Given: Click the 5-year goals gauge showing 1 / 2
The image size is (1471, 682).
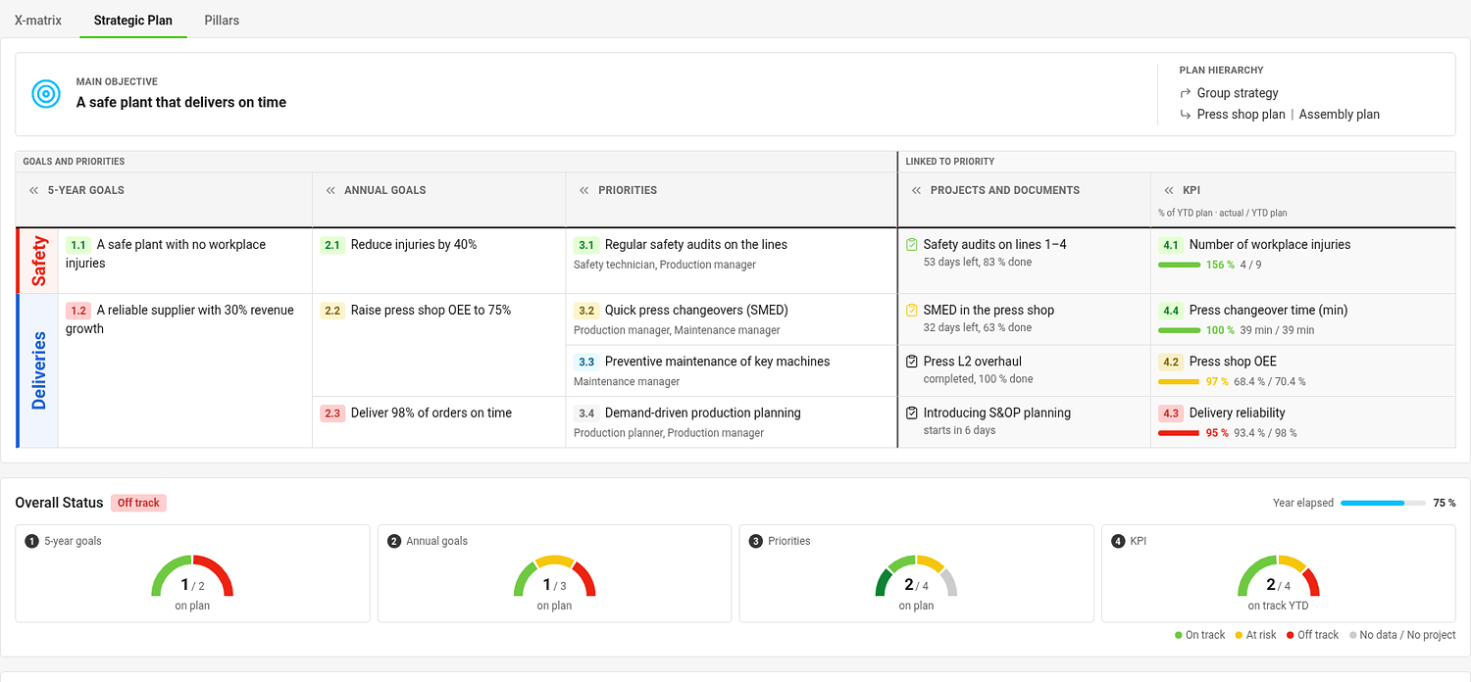Looking at the screenshot, I should click(192, 577).
